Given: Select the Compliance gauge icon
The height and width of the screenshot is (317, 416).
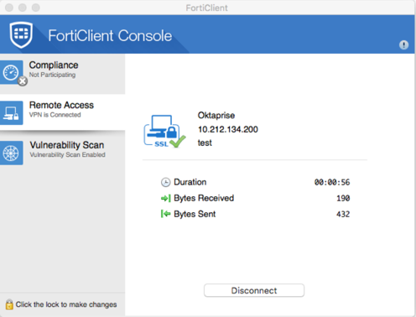Looking at the screenshot, I should [12, 72].
